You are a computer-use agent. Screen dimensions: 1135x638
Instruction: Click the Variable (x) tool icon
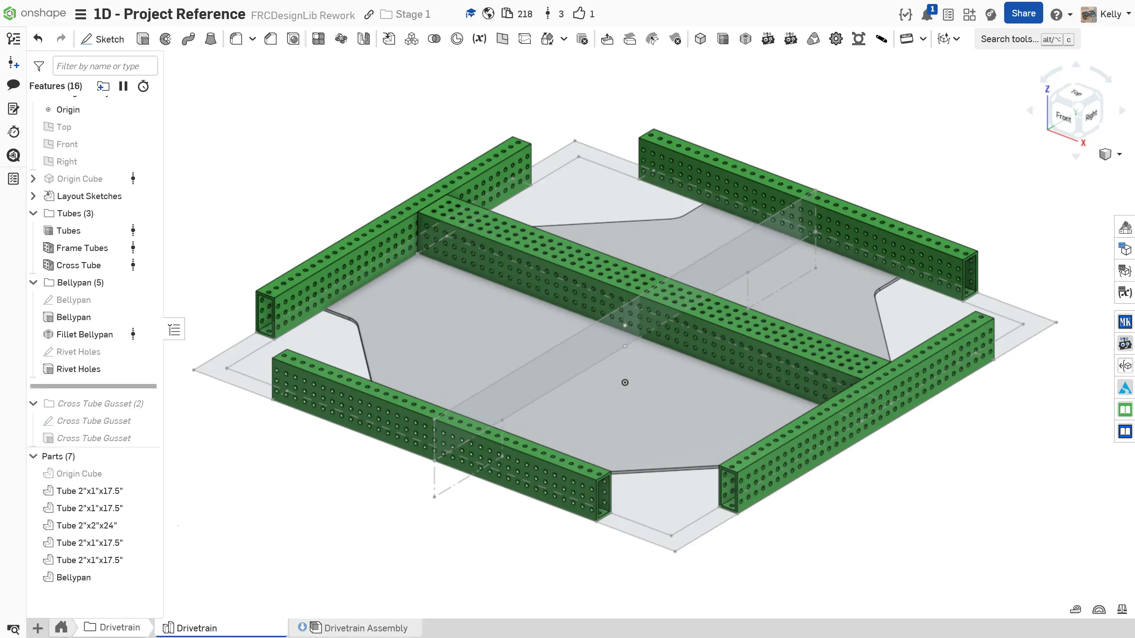[479, 39]
